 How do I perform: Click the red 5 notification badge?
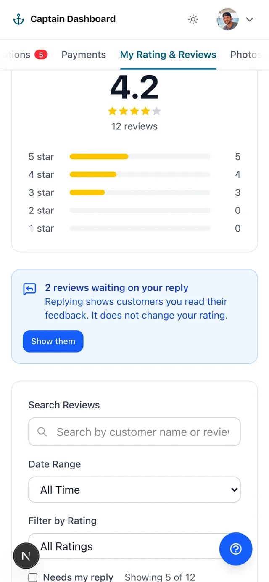41,55
